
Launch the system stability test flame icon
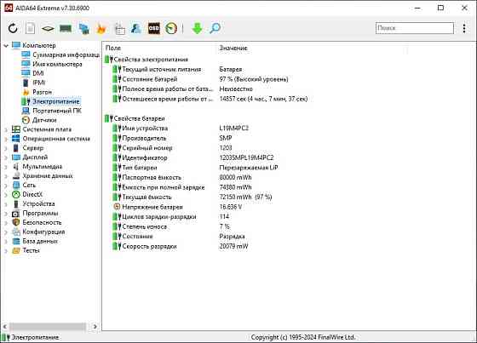101,29
